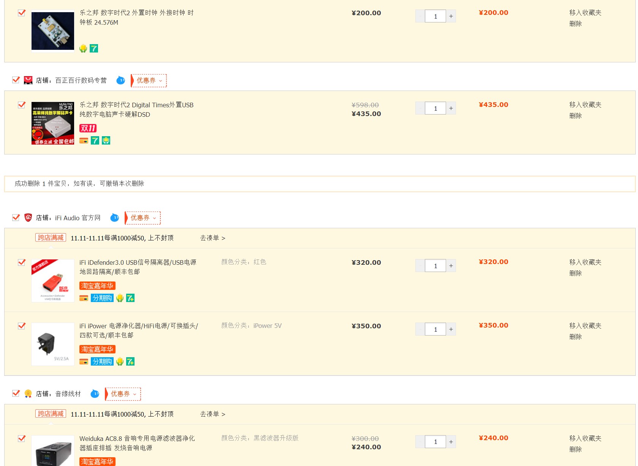Open the Digital Times 声卡 product thumbnail
The image size is (638, 466).
pos(53,123)
